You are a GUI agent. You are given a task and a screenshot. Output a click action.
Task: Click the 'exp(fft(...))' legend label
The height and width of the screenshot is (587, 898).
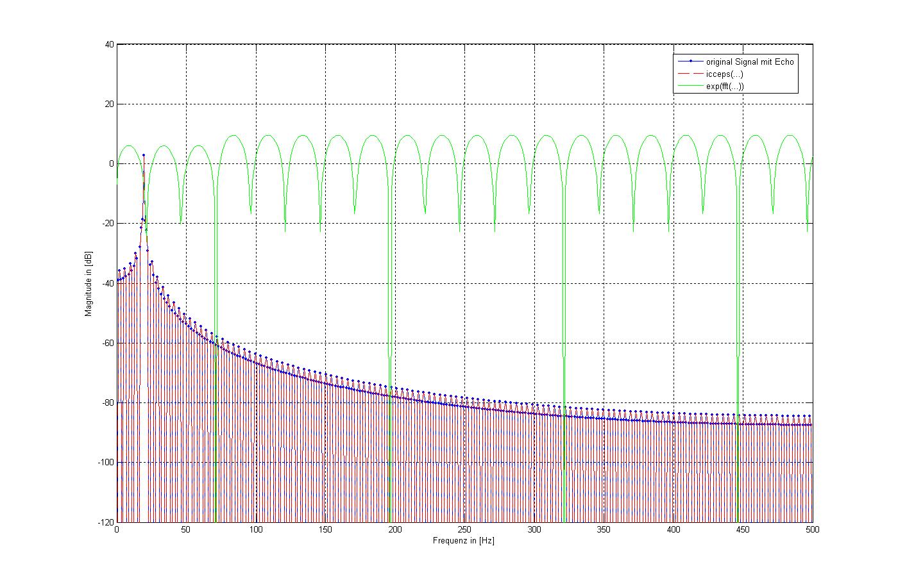point(725,87)
